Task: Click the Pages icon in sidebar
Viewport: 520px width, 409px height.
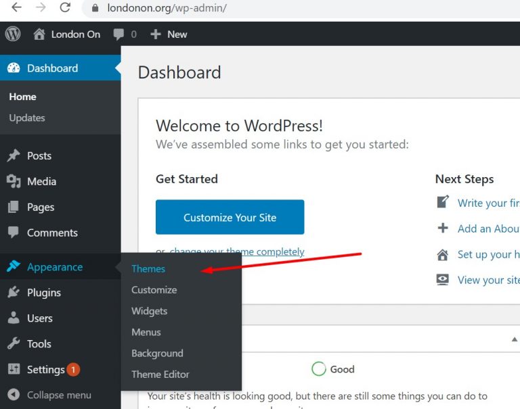Action: point(14,207)
